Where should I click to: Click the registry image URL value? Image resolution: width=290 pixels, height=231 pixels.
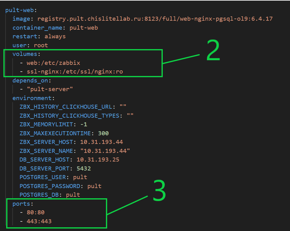[x=155, y=19]
